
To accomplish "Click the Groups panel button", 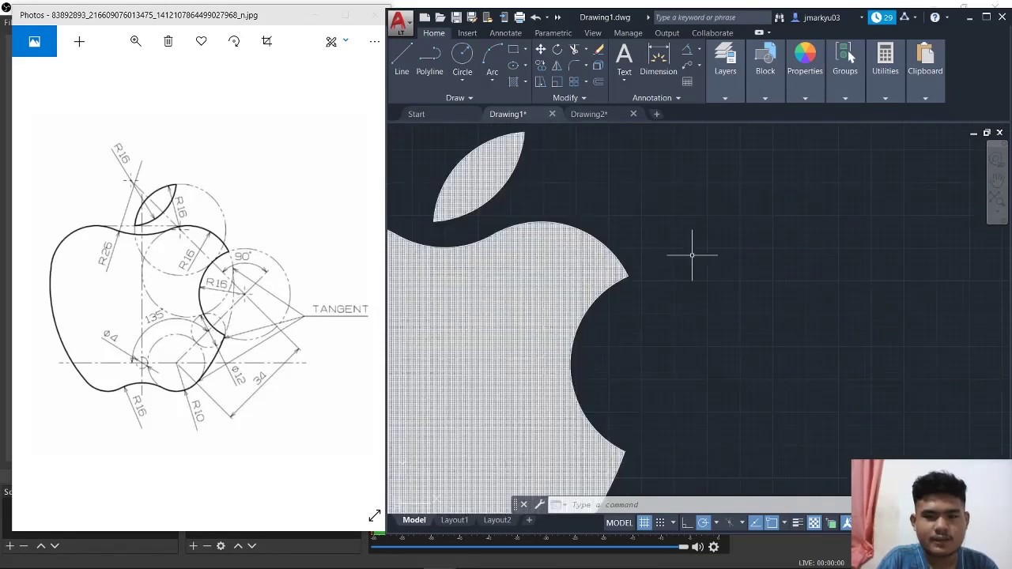I will (844, 59).
